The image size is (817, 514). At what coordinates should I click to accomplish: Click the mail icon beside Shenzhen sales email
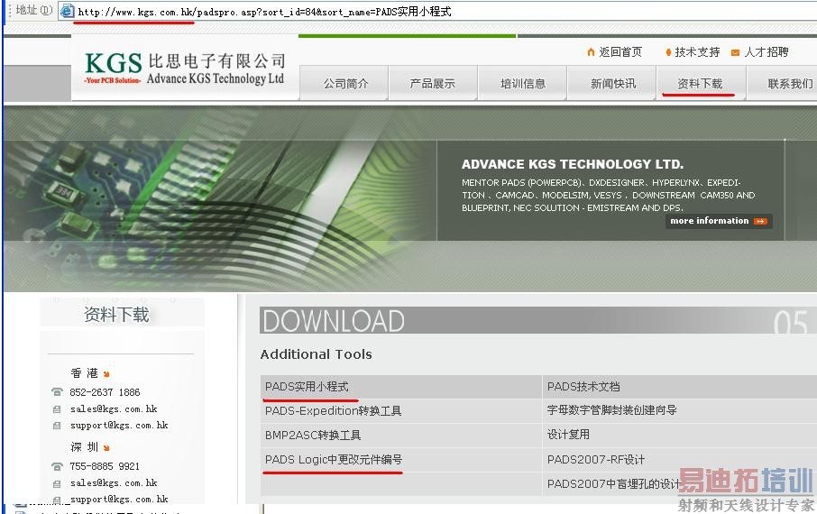click(57, 483)
